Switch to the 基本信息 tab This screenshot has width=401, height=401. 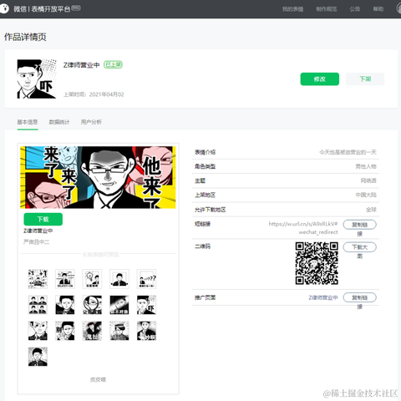(28, 122)
